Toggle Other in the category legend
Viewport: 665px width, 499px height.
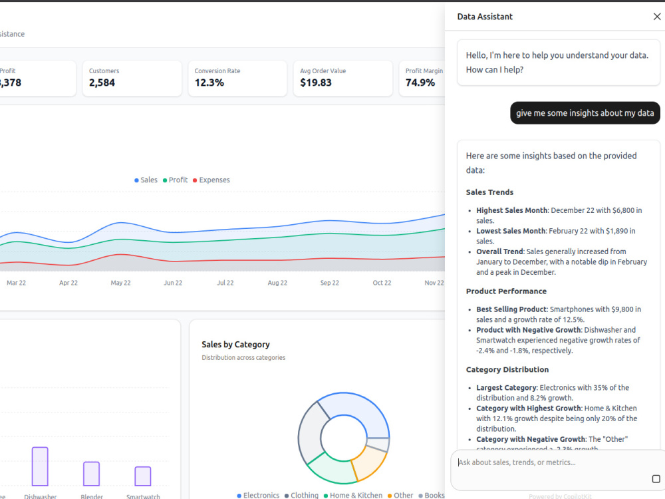point(400,495)
